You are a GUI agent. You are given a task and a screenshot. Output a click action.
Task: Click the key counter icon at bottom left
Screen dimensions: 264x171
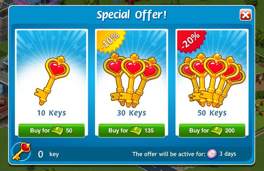click(21, 152)
